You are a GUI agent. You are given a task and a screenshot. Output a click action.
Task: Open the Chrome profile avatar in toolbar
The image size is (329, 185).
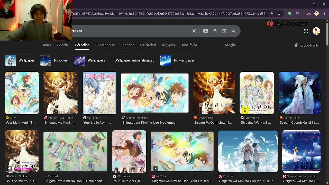317,14
